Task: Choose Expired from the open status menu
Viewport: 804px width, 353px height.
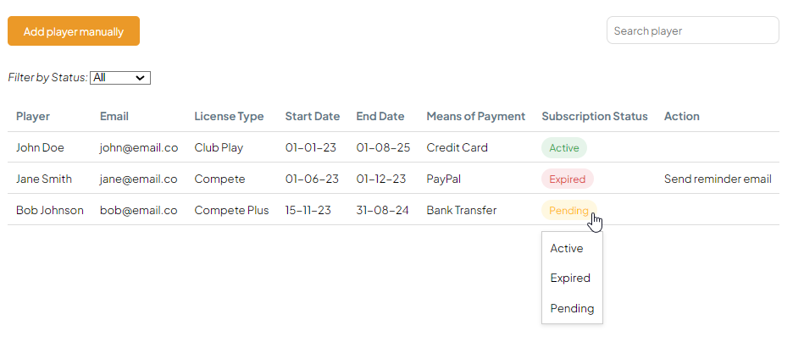Action: [x=570, y=279]
